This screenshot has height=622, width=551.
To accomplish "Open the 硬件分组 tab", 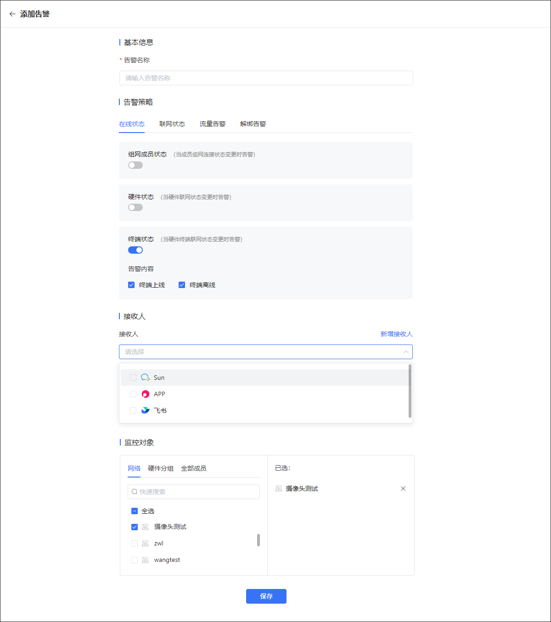I will coord(161,468).
